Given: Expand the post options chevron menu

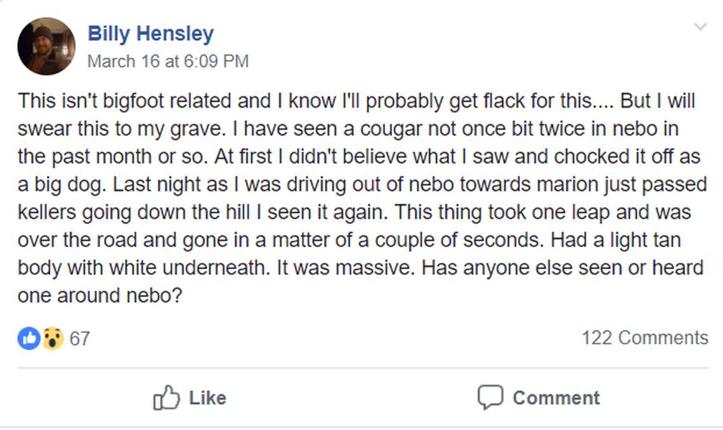Looking at the screenshot, I should click(700, 27).
